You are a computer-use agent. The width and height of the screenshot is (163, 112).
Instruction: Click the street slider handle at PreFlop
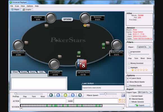tap(16, 94)
